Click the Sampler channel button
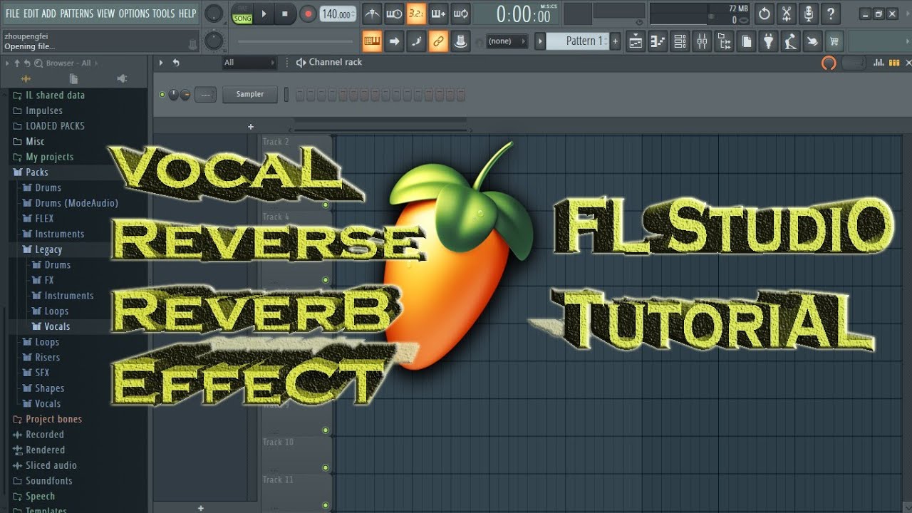This screenshot has width=912, height=513. tap(250, 94)
